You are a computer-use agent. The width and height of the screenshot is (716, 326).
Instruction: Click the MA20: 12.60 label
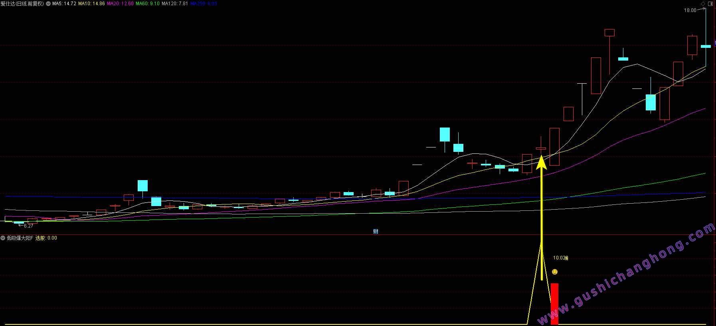point(120,4)
